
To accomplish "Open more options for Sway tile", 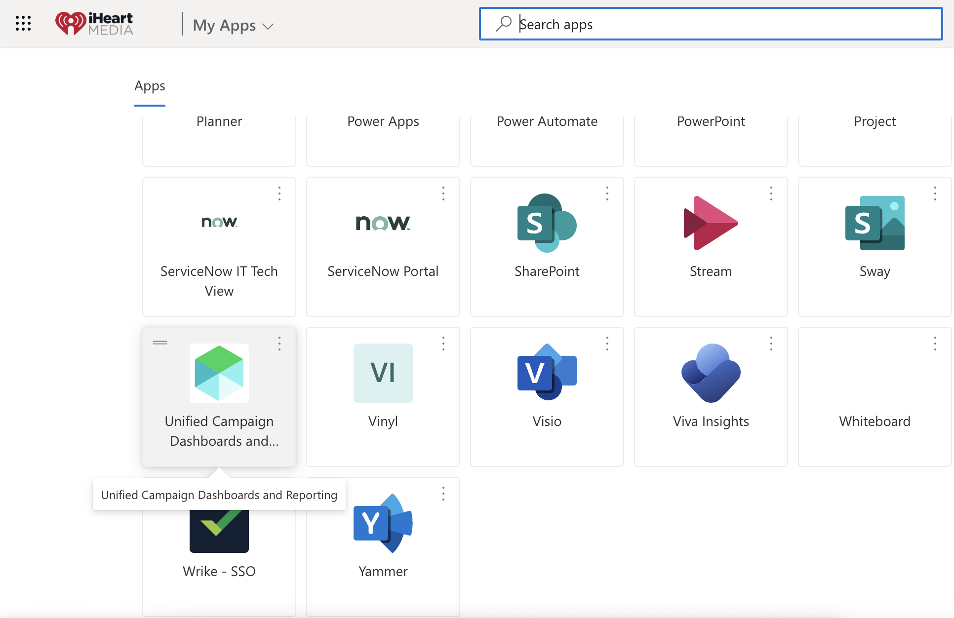I will [x=935, y=193].
